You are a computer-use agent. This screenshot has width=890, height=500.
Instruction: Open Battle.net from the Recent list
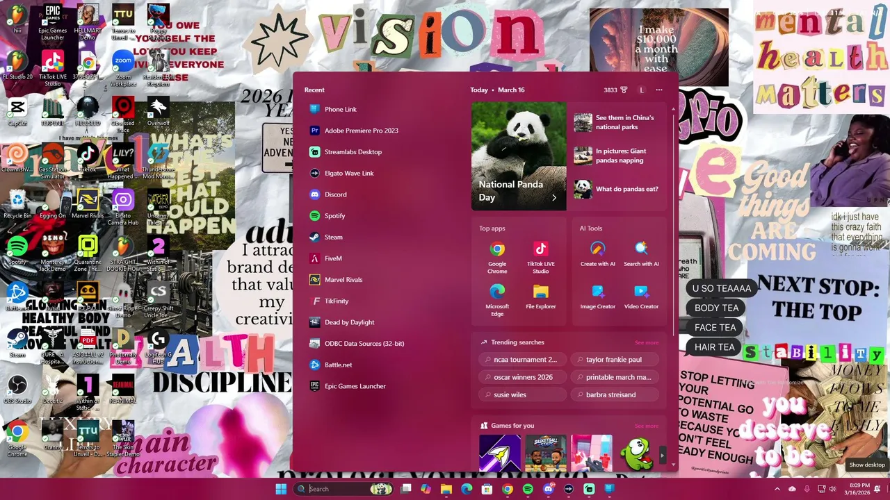[379, 365]
